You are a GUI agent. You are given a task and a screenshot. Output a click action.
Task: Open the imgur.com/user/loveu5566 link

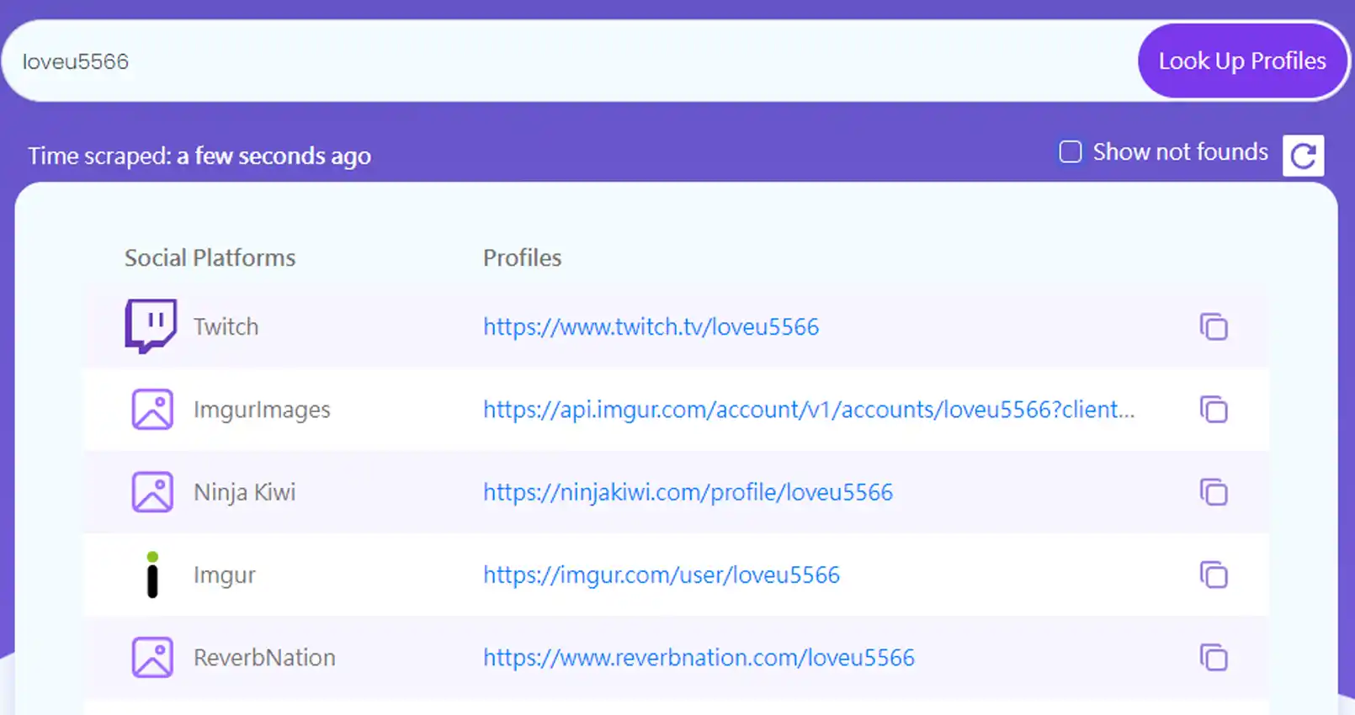point(661,575)
